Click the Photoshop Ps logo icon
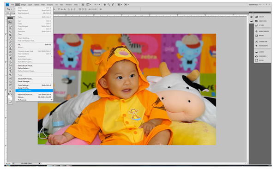This screenshot has height=169, width=277. tap(7, 5)
